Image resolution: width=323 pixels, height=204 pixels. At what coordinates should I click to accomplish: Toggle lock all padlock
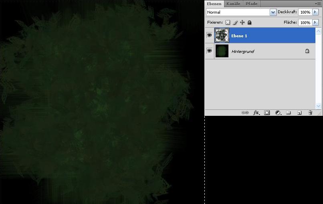coord(249,22)
